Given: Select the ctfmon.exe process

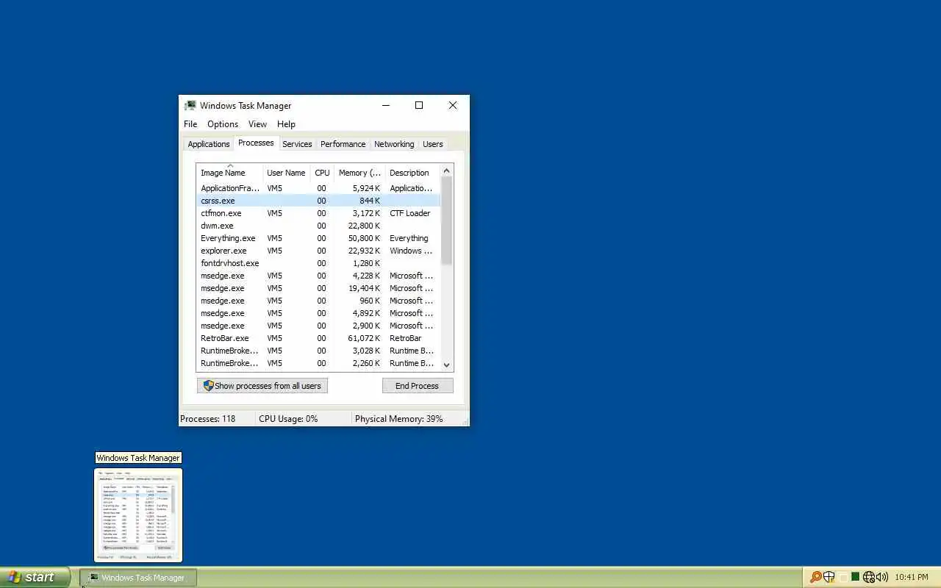Looking at the screenshot, I should (318, 213).
